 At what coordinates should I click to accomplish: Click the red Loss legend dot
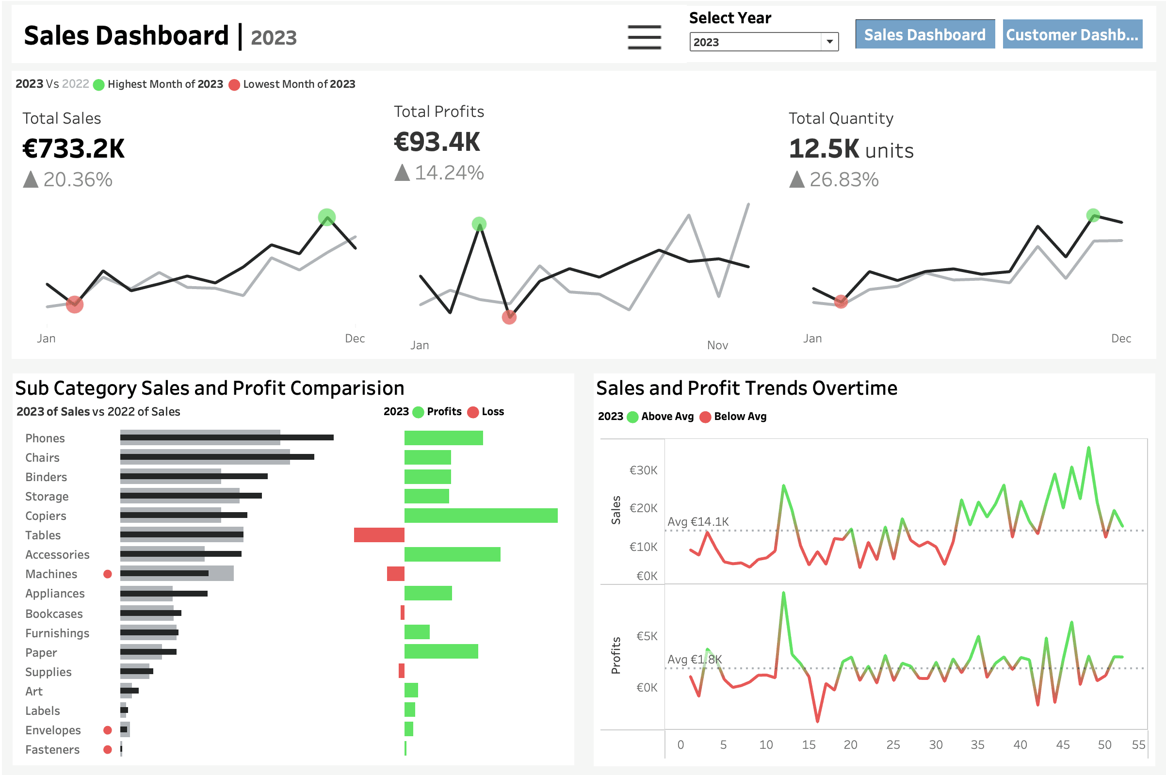click(473, 412)
